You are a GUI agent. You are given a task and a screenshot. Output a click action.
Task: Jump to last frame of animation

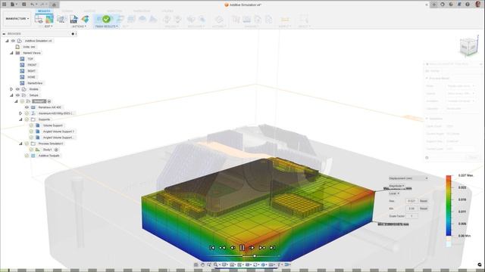tap(272, 248)
